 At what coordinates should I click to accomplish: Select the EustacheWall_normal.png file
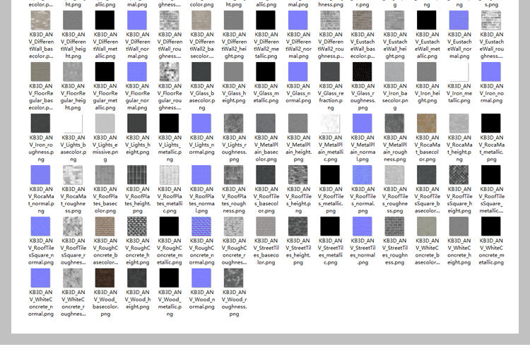click(x=459, y=20)
